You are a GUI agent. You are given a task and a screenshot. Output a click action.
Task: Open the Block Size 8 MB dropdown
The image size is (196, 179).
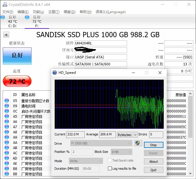(x=121, y=152)
